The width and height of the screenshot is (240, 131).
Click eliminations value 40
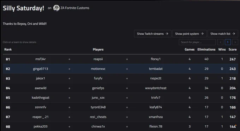pyautogui.click(x=206, y=59)
